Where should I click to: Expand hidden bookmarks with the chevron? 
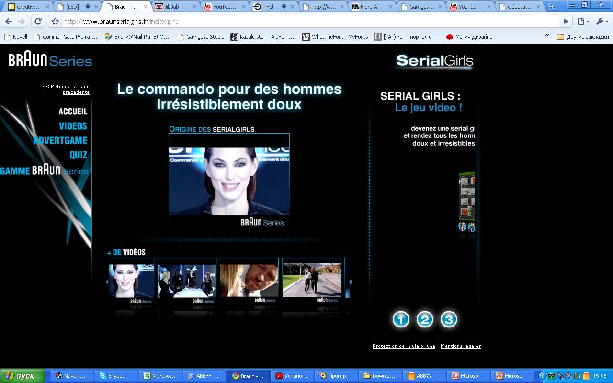pyautogui.click(x=547, y=35)
